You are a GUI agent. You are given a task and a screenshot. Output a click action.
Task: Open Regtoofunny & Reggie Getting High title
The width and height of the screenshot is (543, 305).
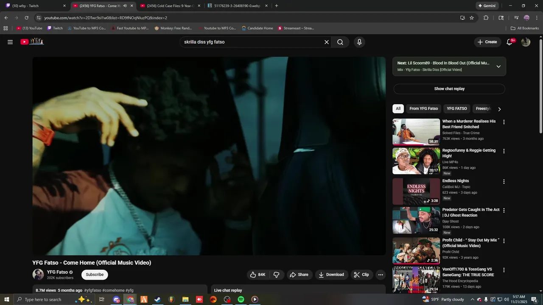[x=469, y=153]
